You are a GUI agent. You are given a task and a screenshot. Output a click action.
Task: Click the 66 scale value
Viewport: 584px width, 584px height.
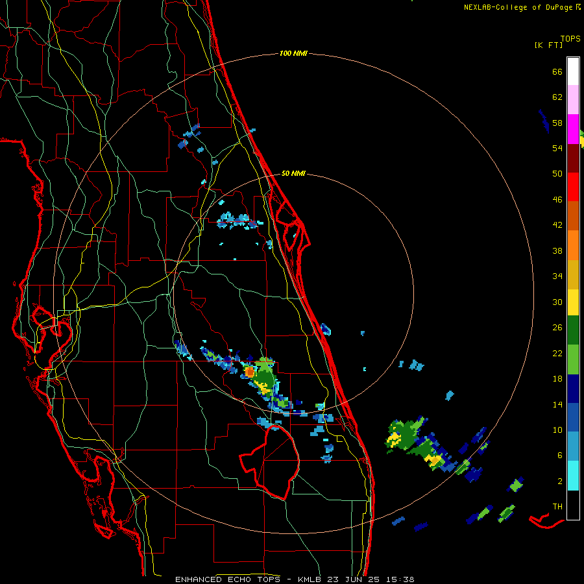coord(557,71)
